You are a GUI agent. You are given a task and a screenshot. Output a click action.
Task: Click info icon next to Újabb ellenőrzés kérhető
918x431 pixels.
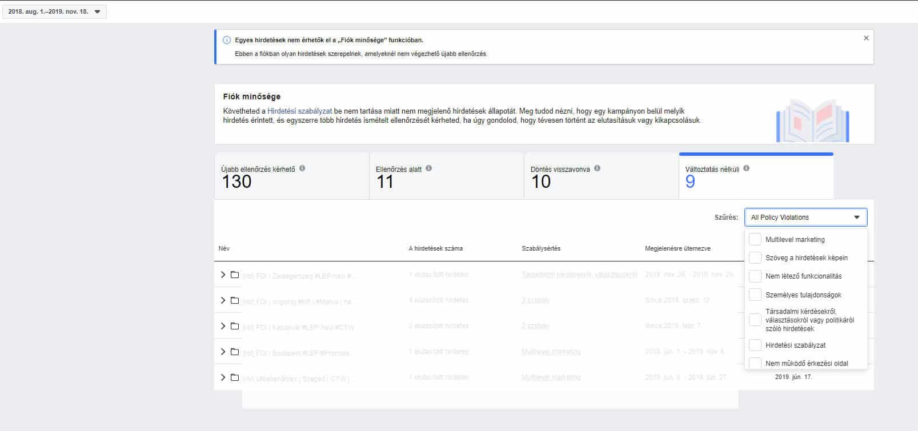coord(302,168)
